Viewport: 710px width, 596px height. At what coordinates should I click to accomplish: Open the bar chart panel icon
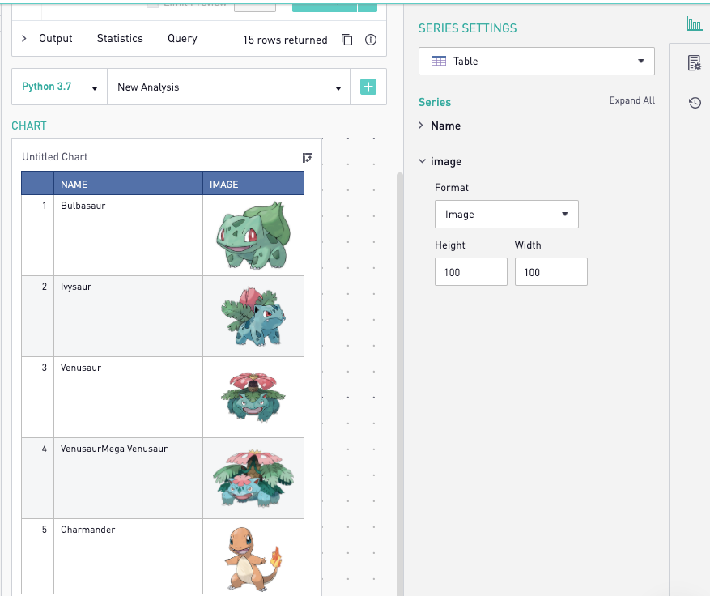[x=694, y=23]
